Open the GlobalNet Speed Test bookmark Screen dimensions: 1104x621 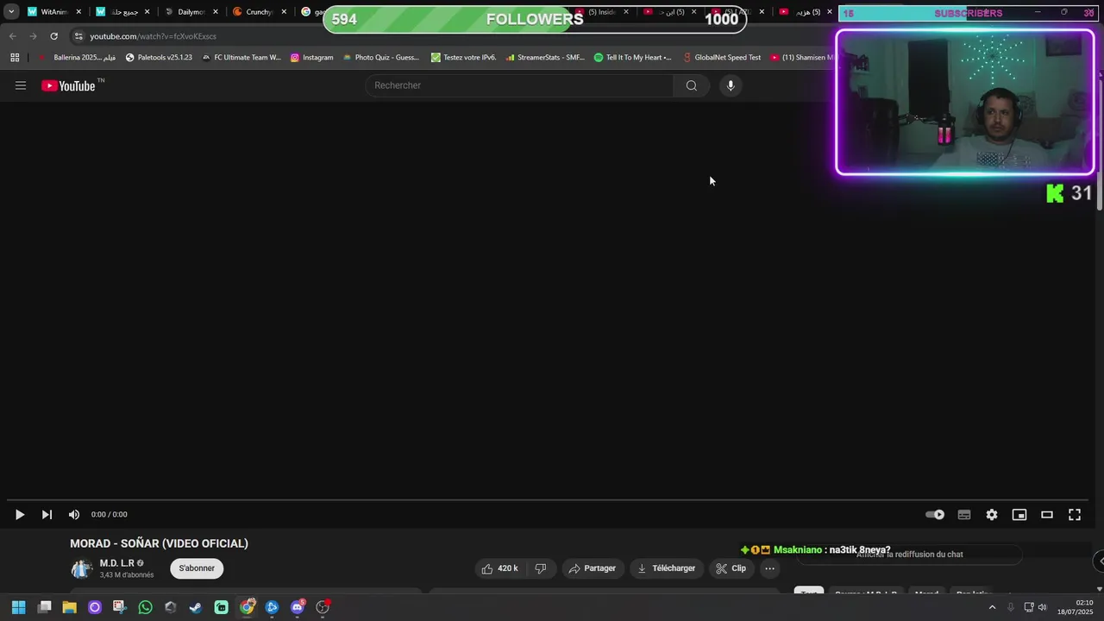pyautogui.click(x=722, y=58)
